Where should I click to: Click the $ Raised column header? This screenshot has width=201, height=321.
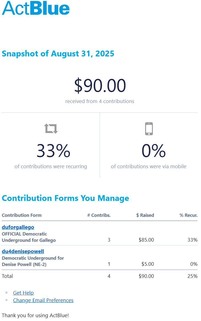(145, 215)
